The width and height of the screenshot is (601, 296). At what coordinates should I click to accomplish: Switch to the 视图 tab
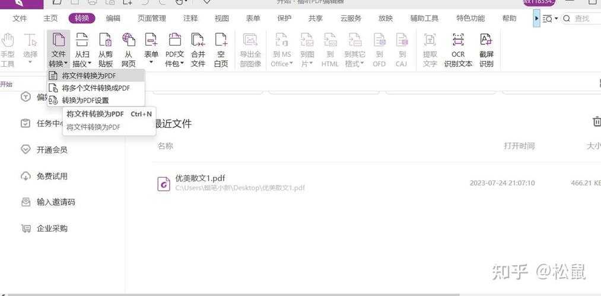(x=222, y=18)
